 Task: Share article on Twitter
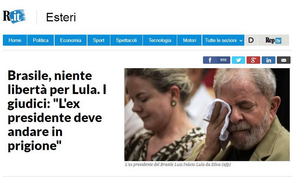238,60
